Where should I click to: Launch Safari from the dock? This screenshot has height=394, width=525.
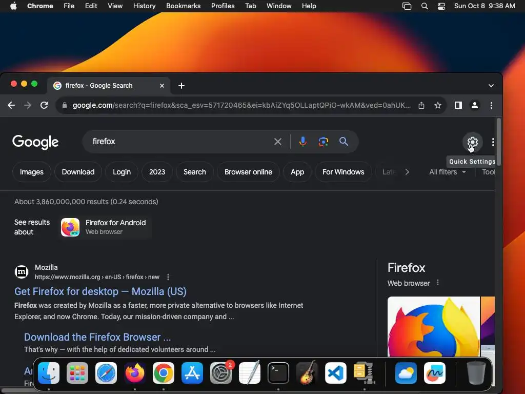(106, 373)
